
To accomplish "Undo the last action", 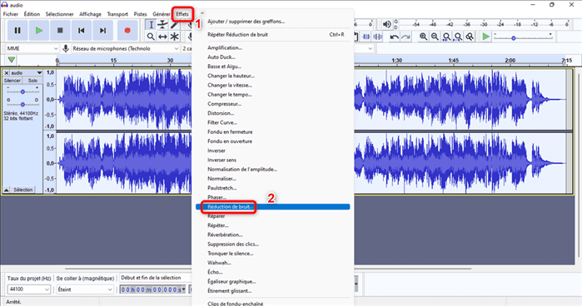I will pos(394,37).
